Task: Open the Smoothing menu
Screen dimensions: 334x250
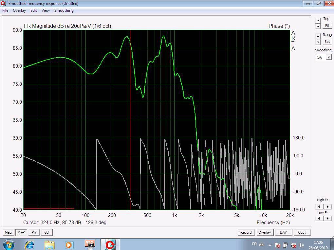Action: coord(64,10)
